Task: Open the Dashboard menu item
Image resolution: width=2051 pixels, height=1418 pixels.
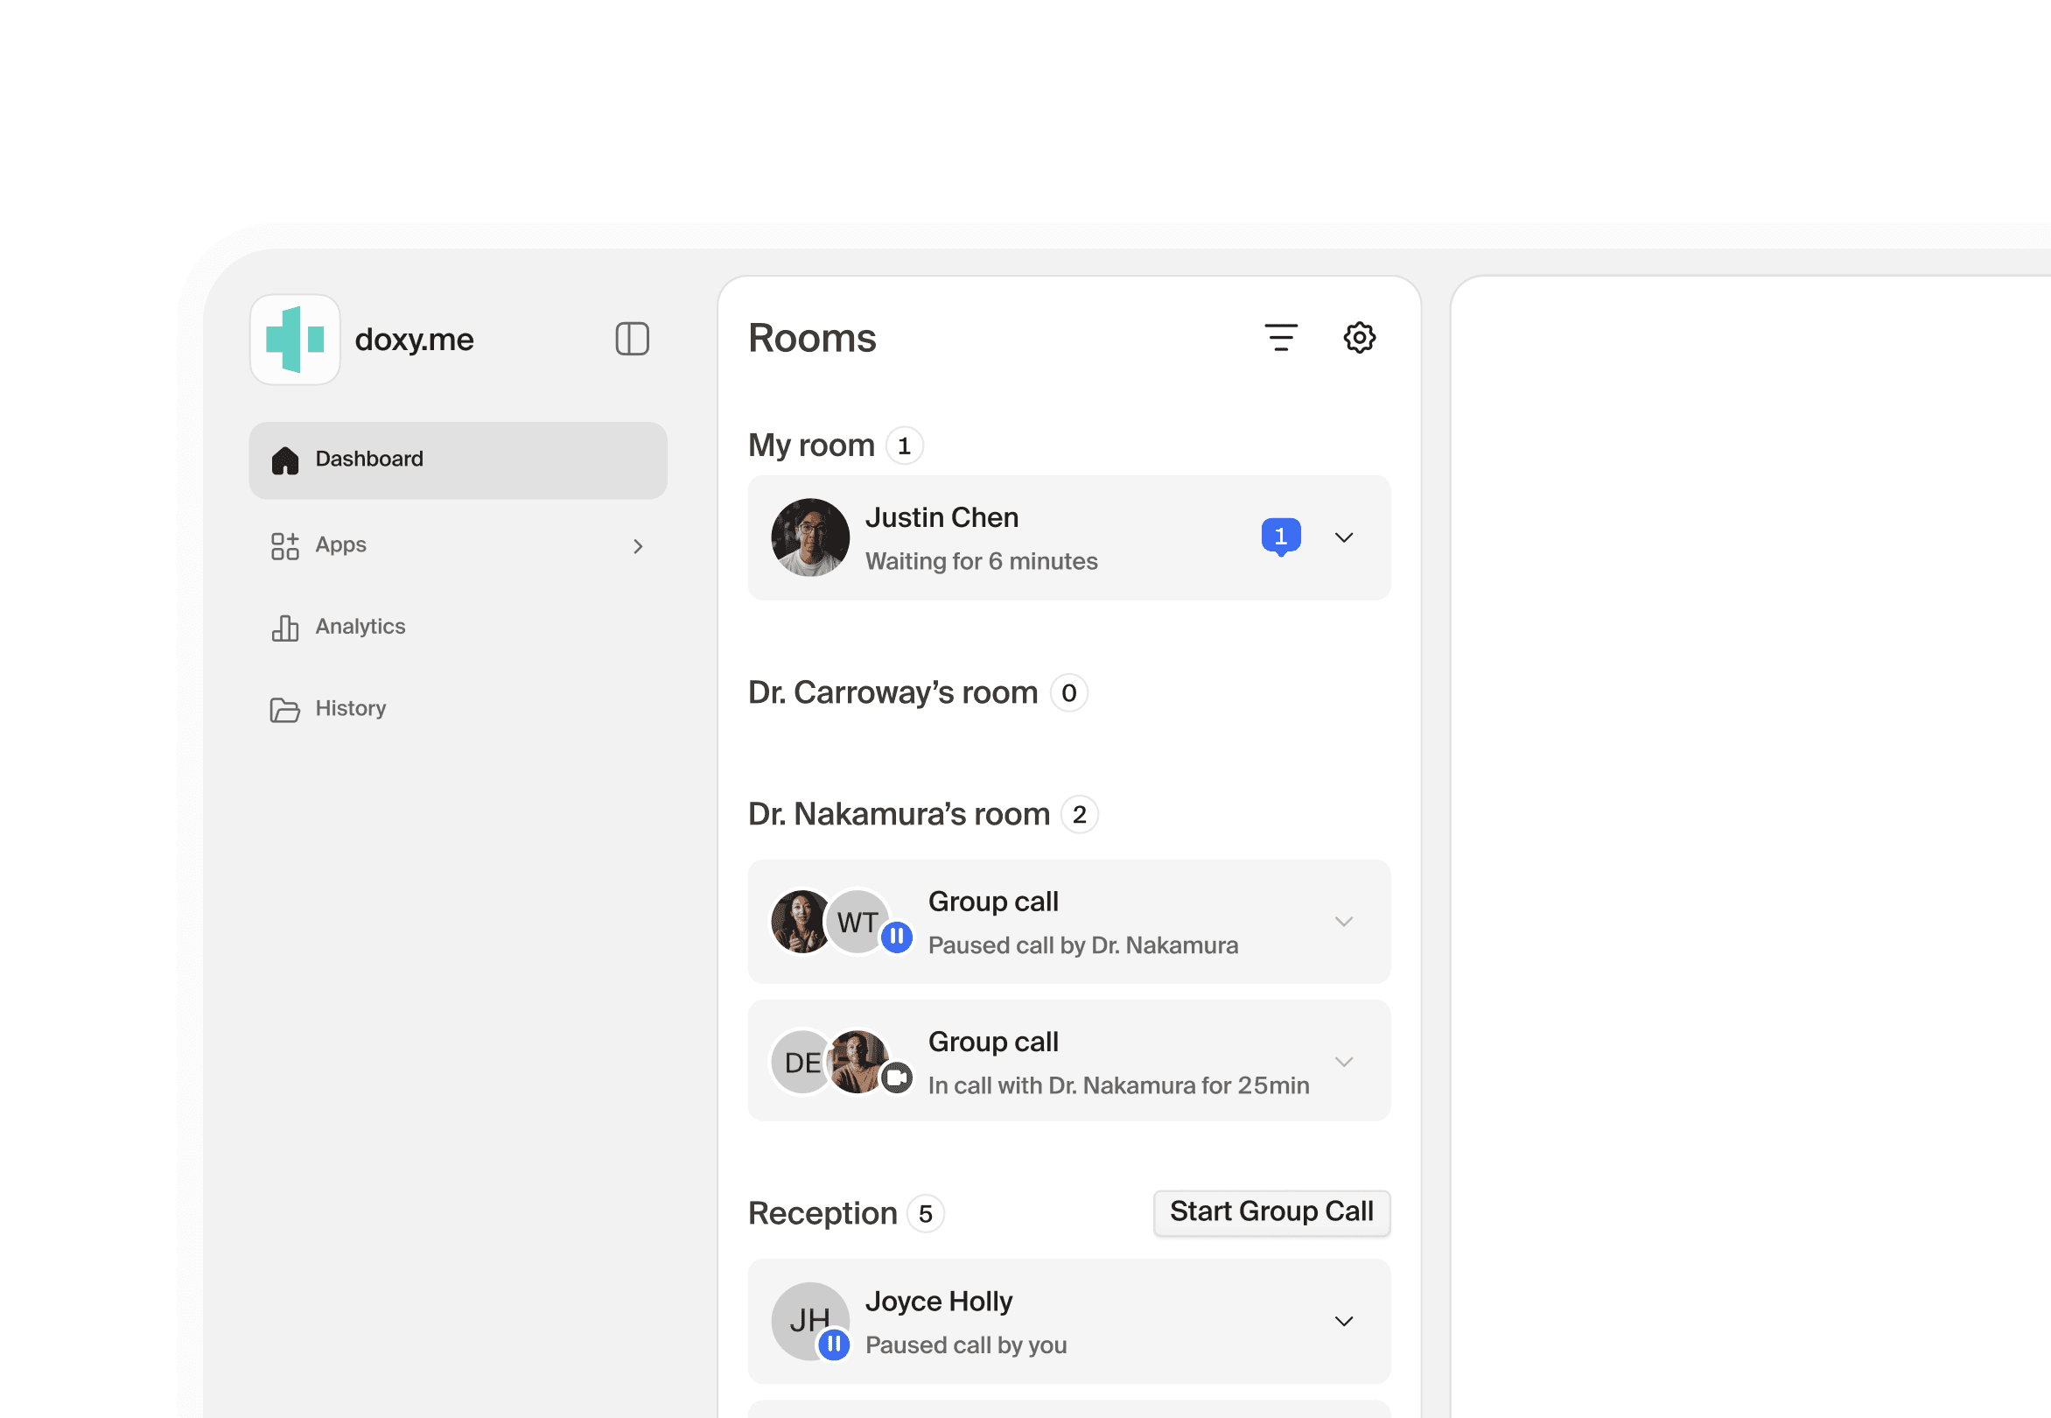Action: 458,460
